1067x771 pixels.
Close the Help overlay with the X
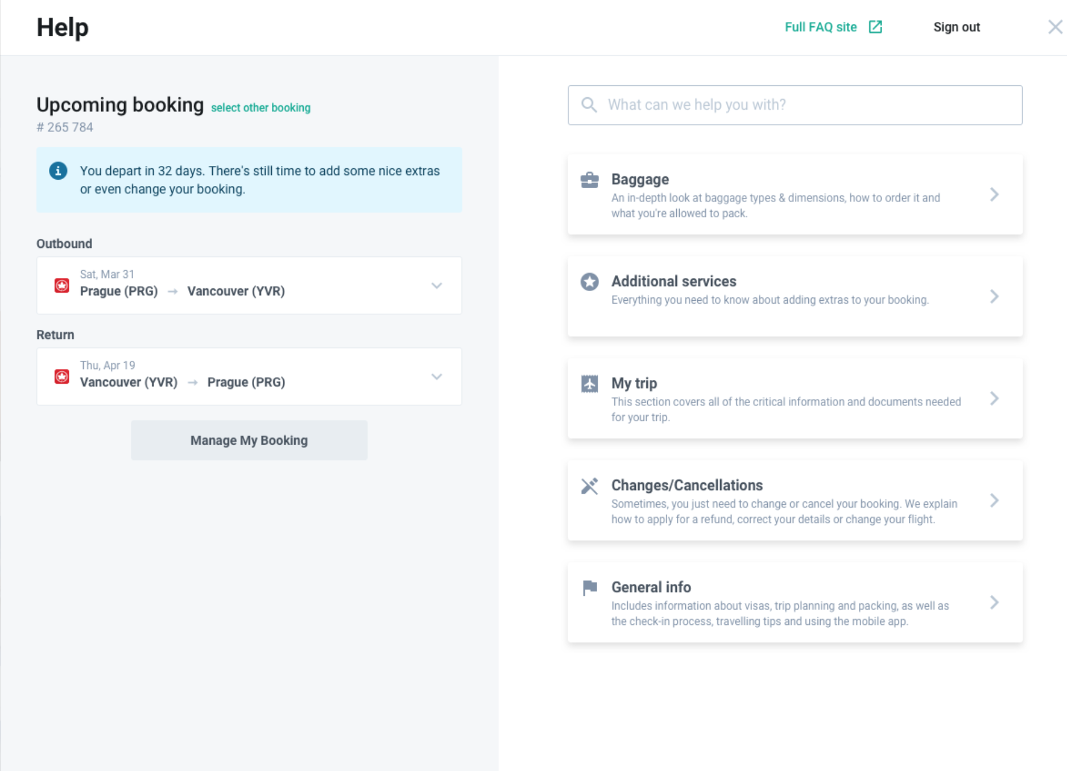point(1055,27)
